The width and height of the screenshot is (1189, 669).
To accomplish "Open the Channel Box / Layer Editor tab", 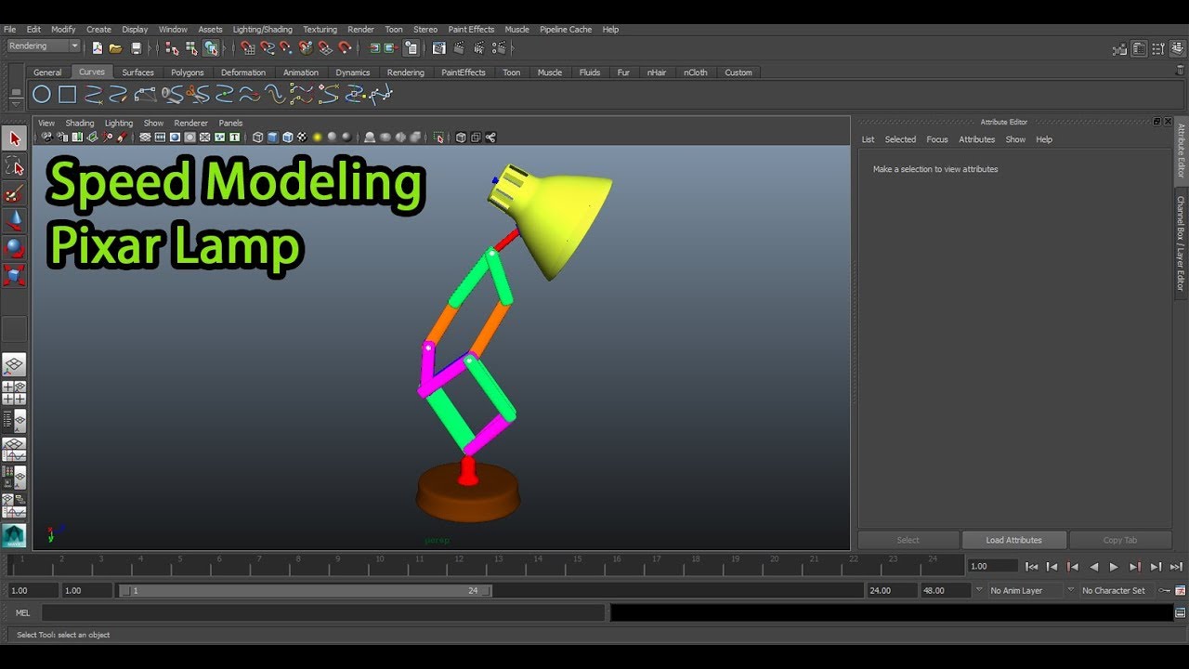I will [1181, 243].
